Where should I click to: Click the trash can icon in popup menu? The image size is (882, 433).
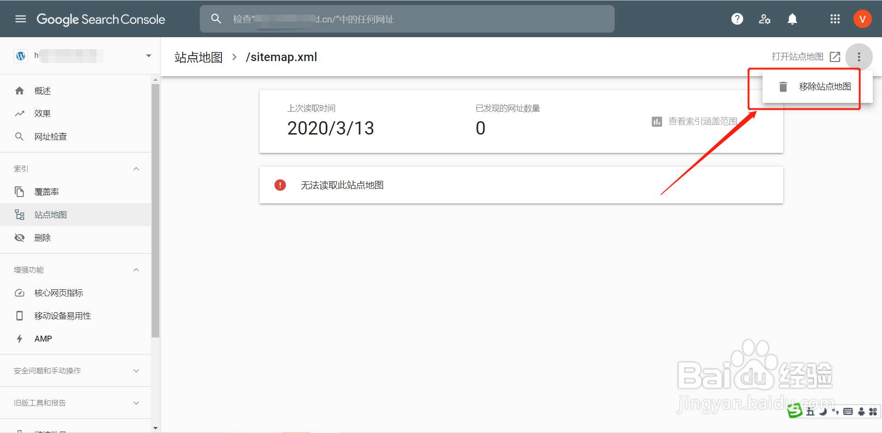[x=783, y=86]
